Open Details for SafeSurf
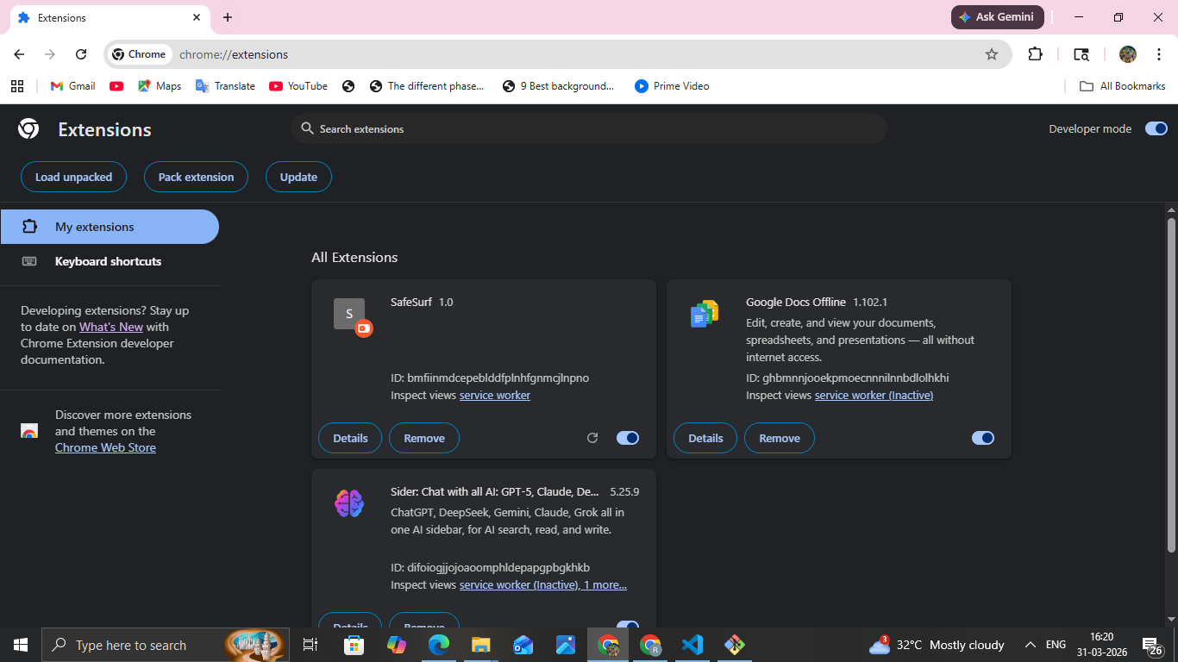This screenshot has height=662, width=1178. (350, 438)
